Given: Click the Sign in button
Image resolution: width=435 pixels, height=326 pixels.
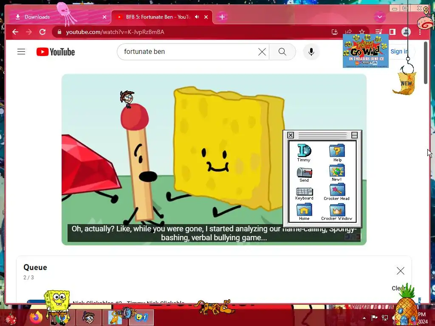Looking at the screenshot, I should coord(399,51).
